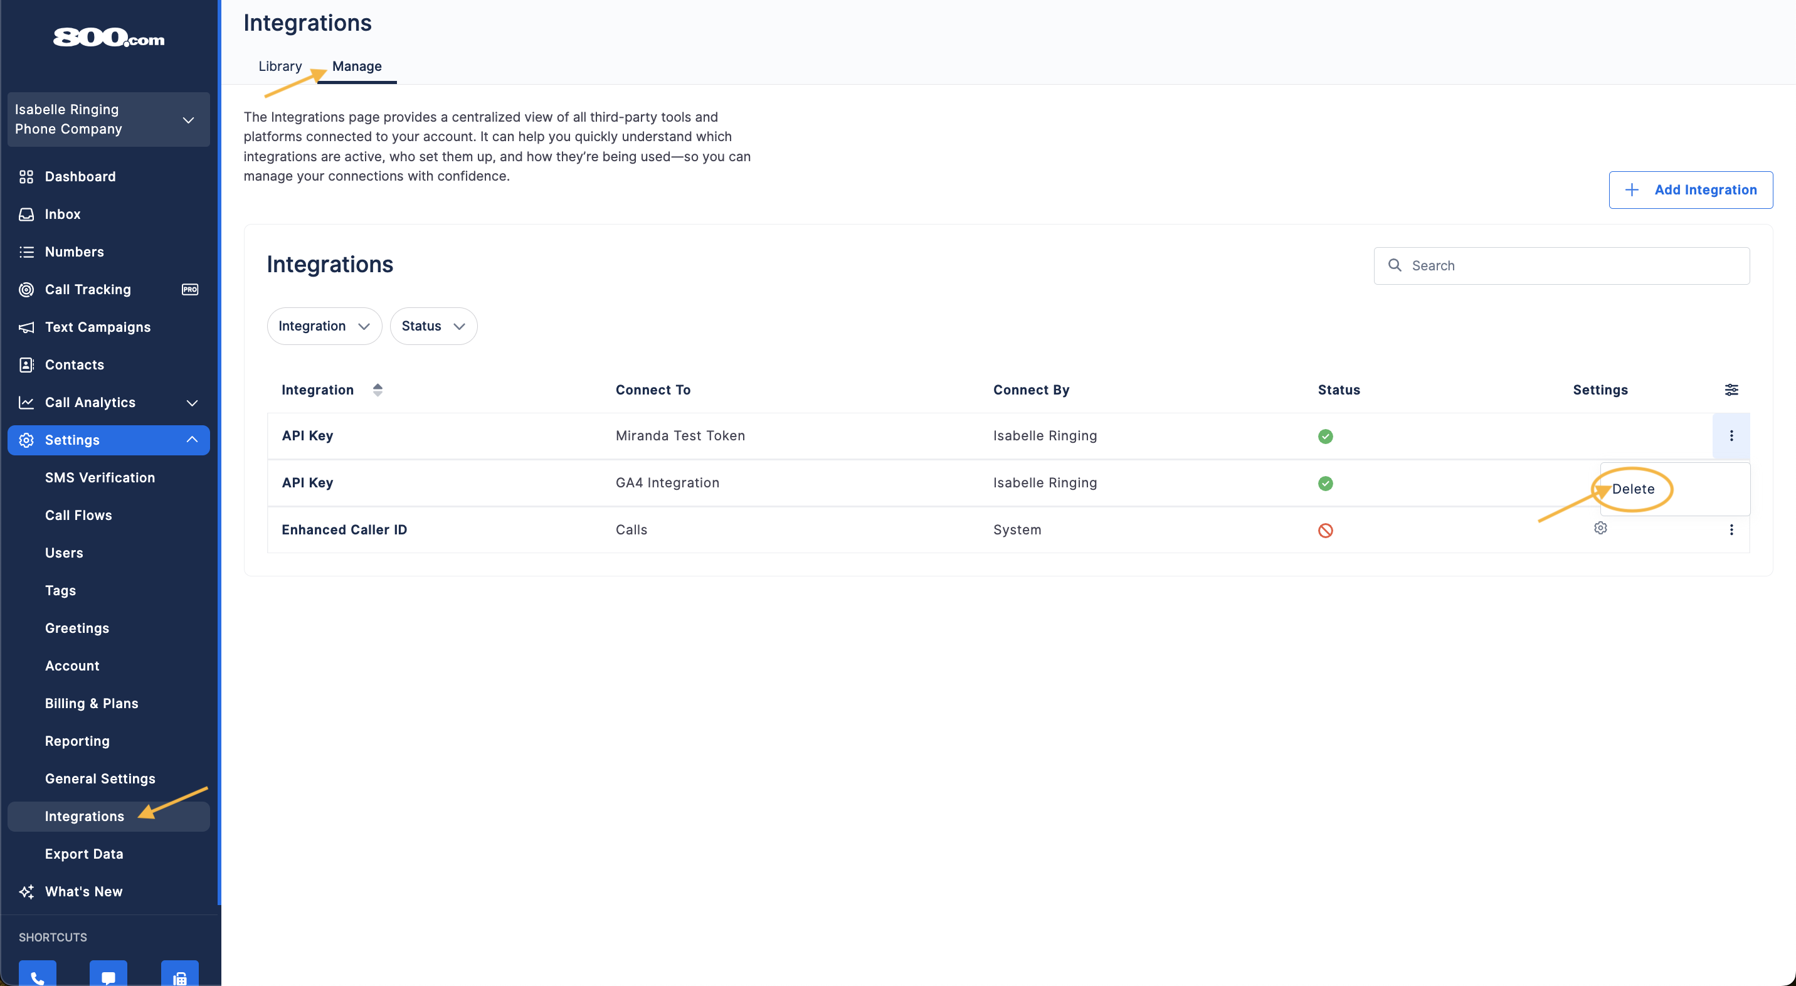This screenshot has height=986, width=1796.
Task: Open Account settings
Action: (72, 666)
